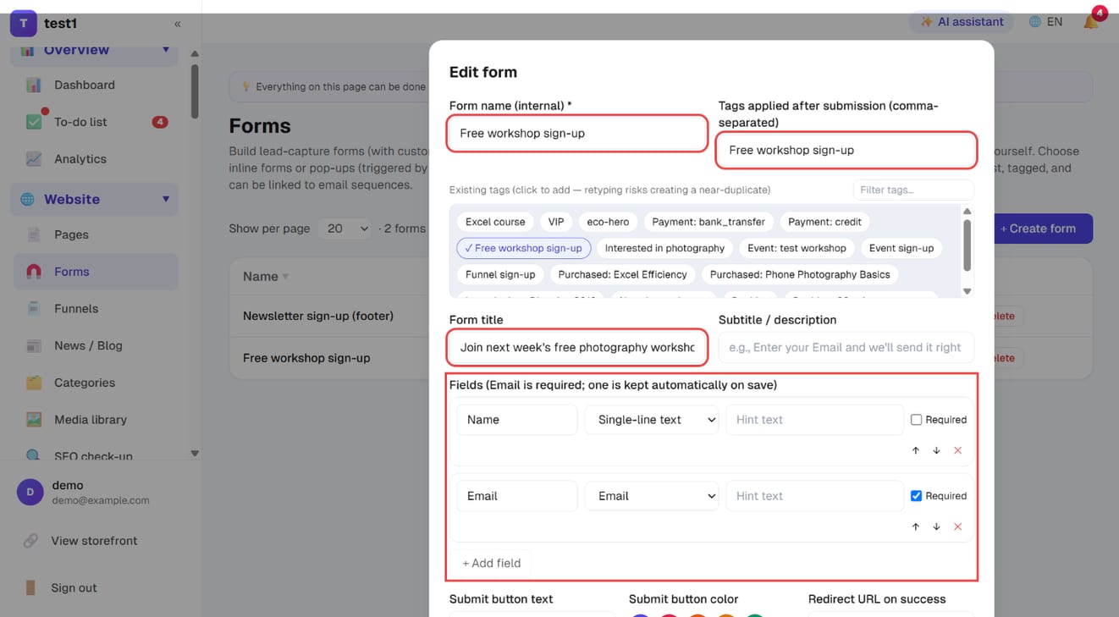Image resolution: width=1119 pixels, height=617 pixels.
Task: Click the Subtitle / description input
Action: (846, 347)
